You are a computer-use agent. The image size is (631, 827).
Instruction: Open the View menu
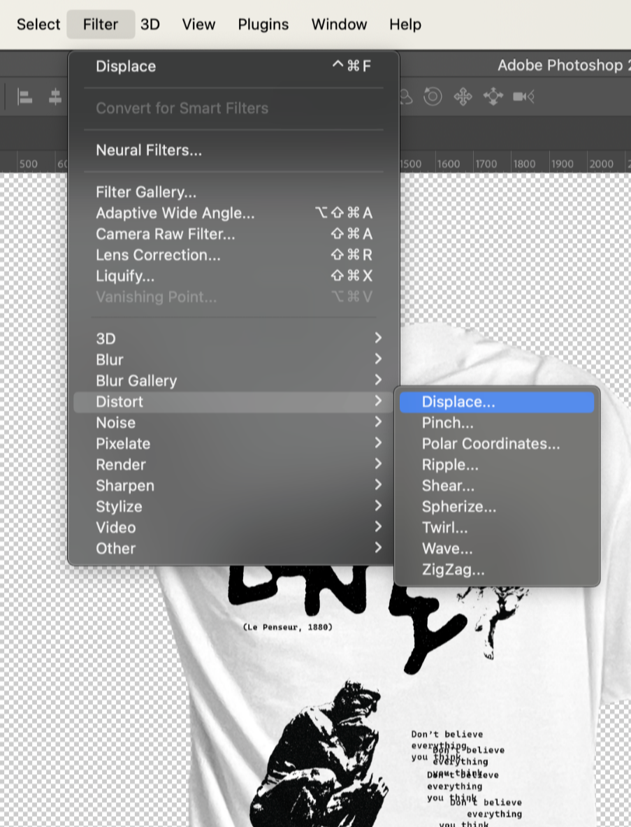pos(198,24)
